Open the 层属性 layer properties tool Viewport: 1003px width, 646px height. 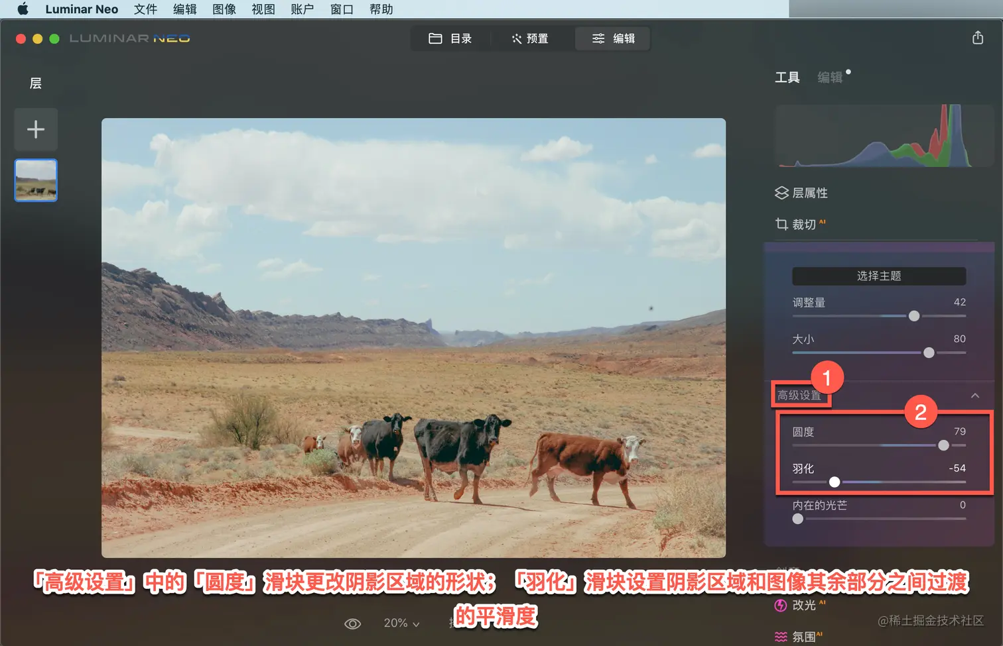click(x=801, y=193)
